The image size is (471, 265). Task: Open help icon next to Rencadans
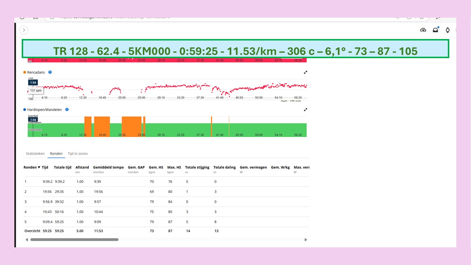point(50,72)
